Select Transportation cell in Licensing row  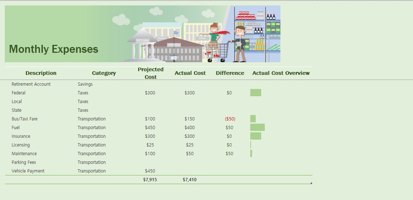pyautogui.click(x=92, y=145)
